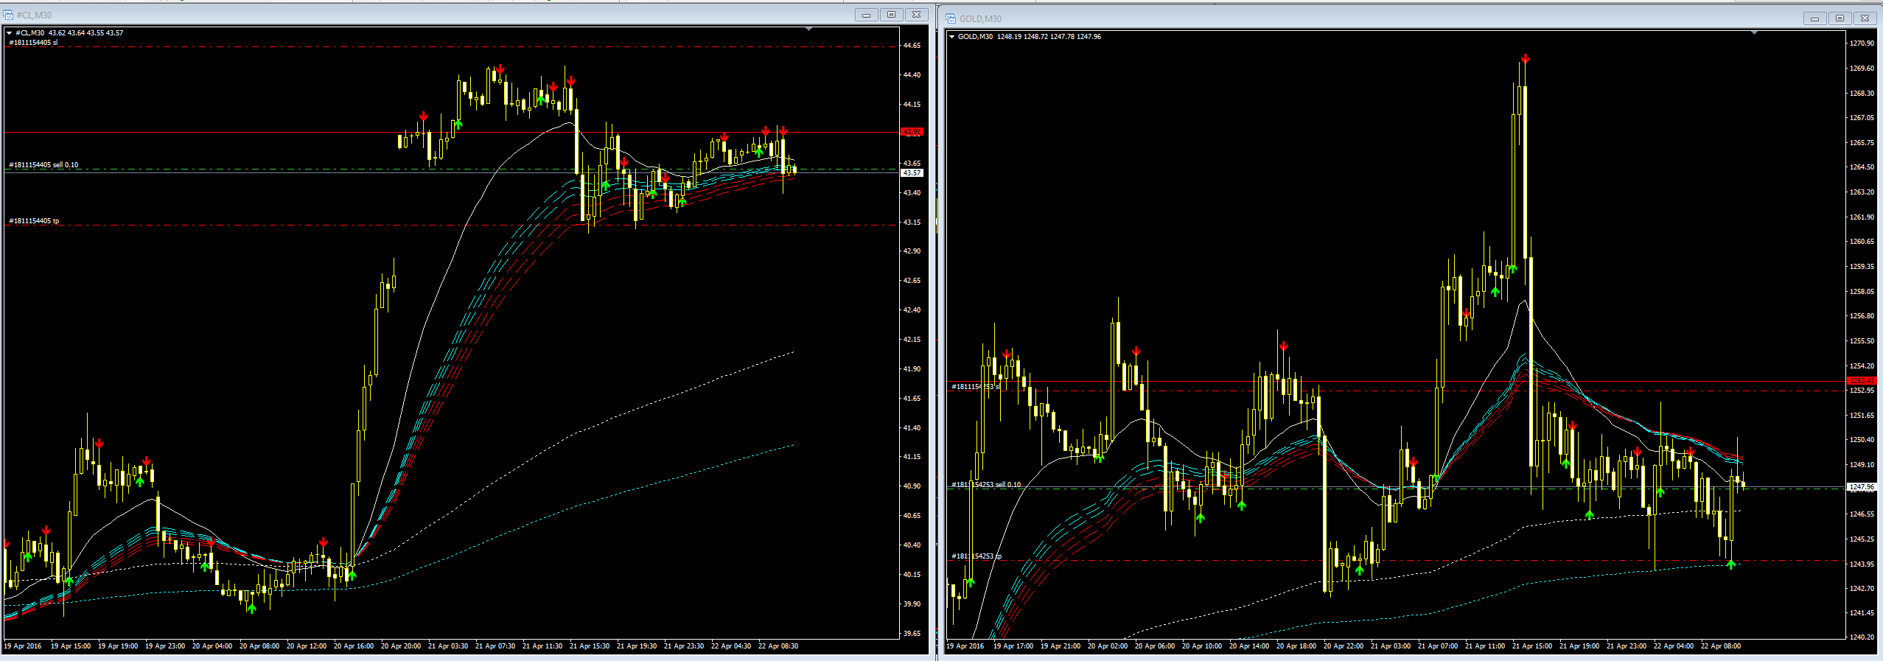Click the chart shift marker in #CL chart
Image resolution: width=1883 pixels, height=661 pixels.
[809, 29]
